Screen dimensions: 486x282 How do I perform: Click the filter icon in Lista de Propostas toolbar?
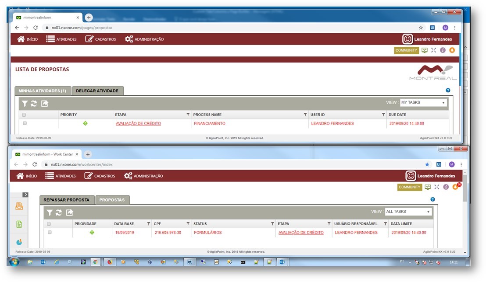[25, 104]
